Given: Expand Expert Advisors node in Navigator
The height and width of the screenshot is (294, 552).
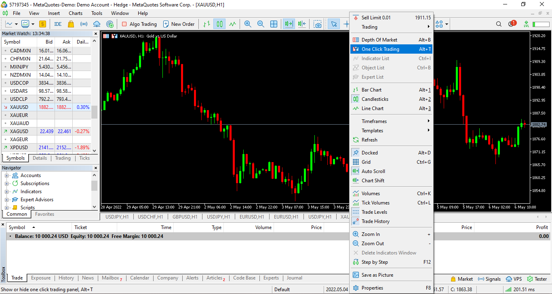Looking at the screenshot, I should 7,200.
